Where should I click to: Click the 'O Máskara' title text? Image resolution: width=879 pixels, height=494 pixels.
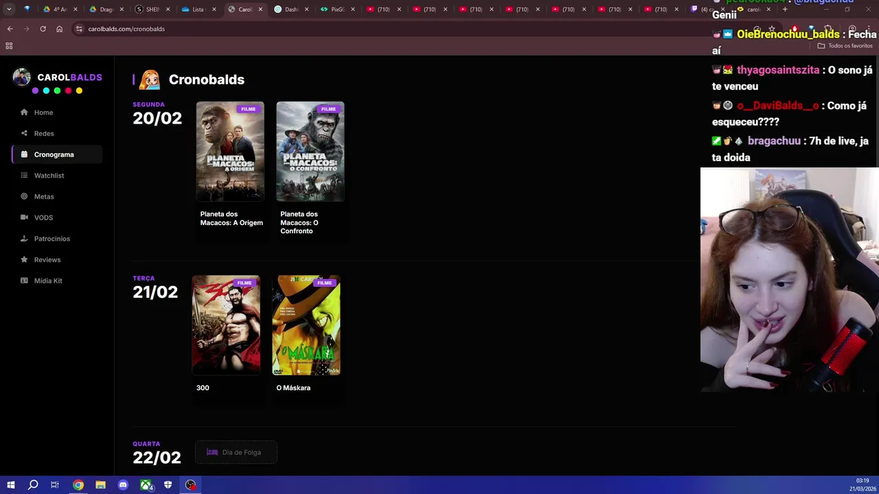tap(293, 388)
